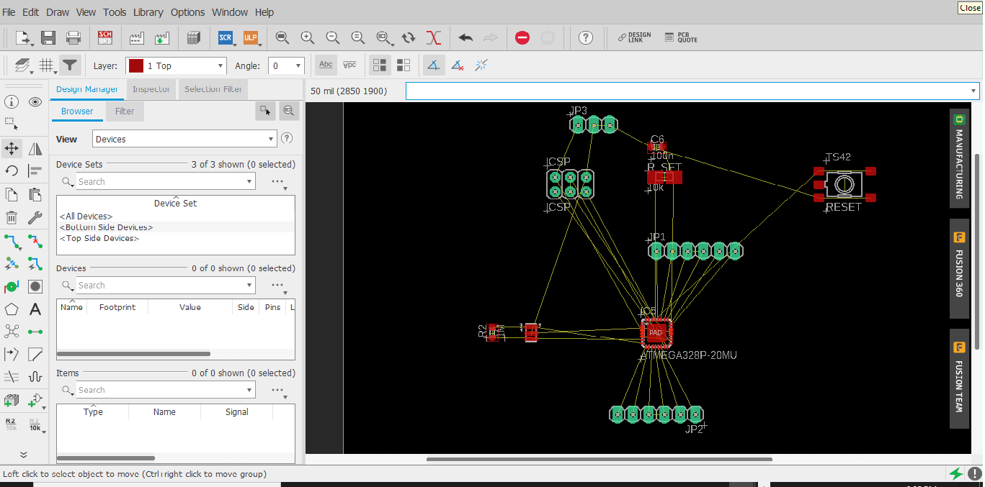Toggle the grid settings icon
The width and height of the screenshot is (985, 487).
47,65
